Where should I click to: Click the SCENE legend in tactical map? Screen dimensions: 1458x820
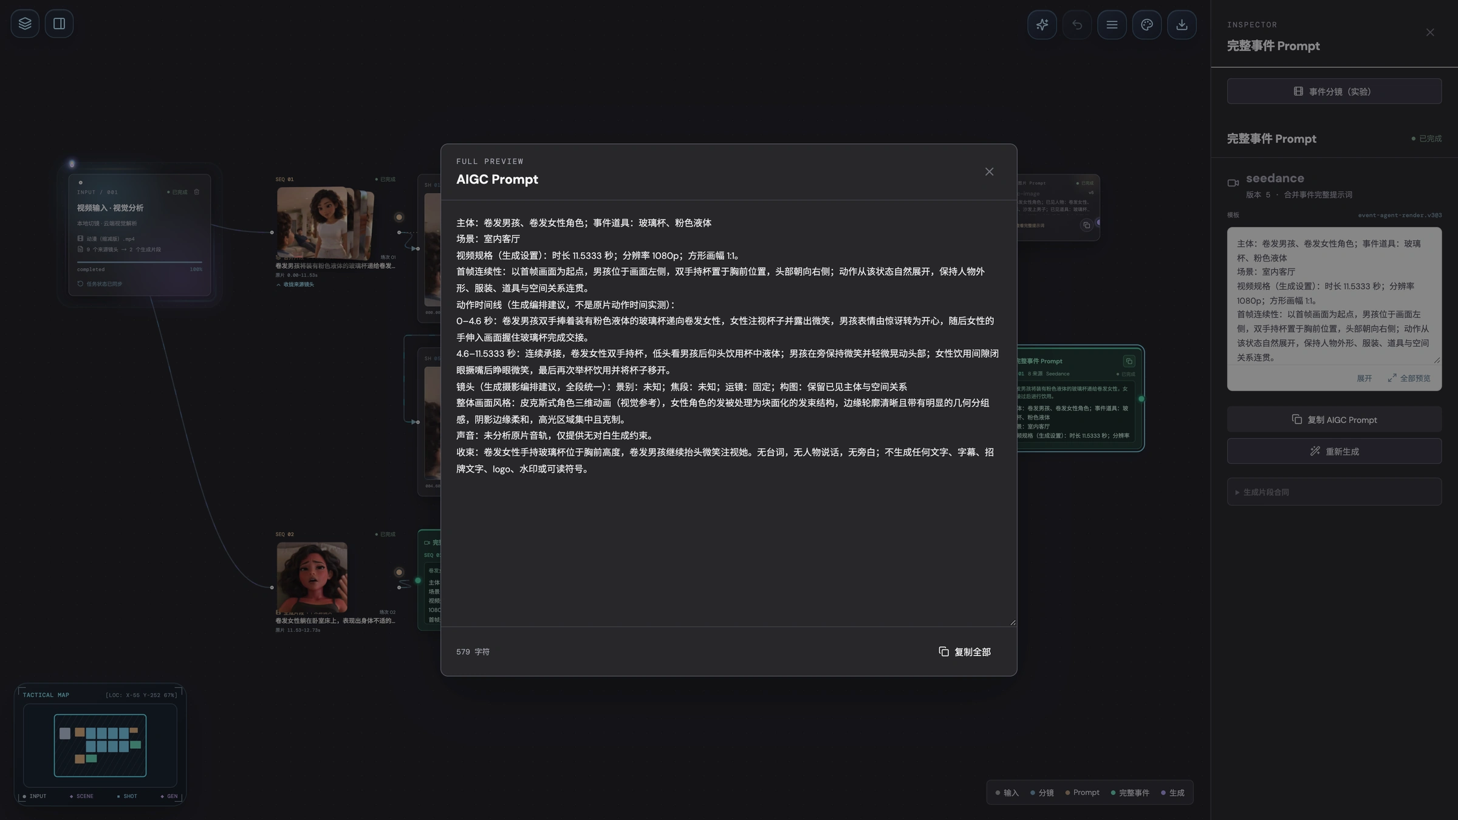pyautogui.click(x=81, y=796)
